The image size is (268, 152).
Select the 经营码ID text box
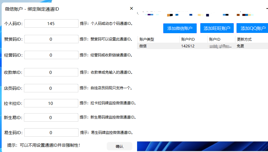pos(51,55)
